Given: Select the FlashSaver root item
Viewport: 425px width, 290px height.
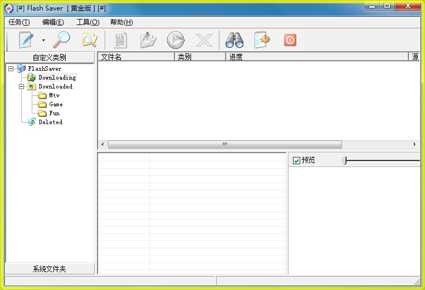Looking at the screenshot, I should [x=45, y=68].
